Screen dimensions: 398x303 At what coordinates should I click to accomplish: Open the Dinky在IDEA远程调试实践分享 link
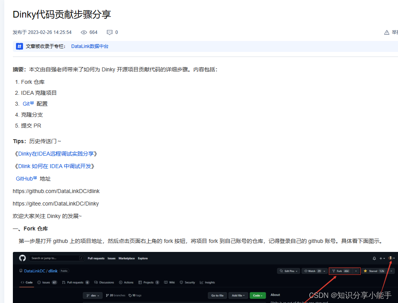[56, 154]
